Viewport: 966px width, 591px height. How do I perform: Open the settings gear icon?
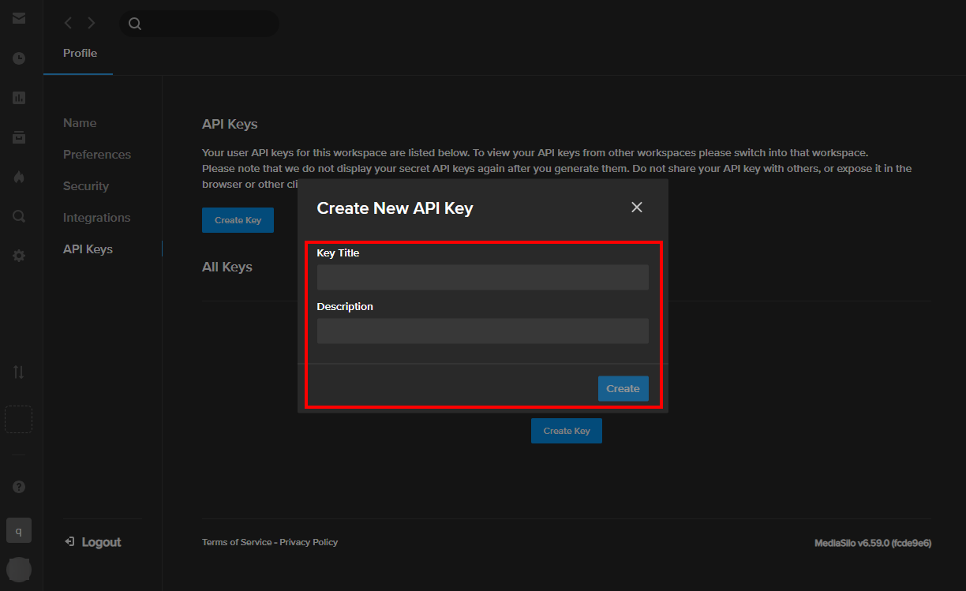19,256
